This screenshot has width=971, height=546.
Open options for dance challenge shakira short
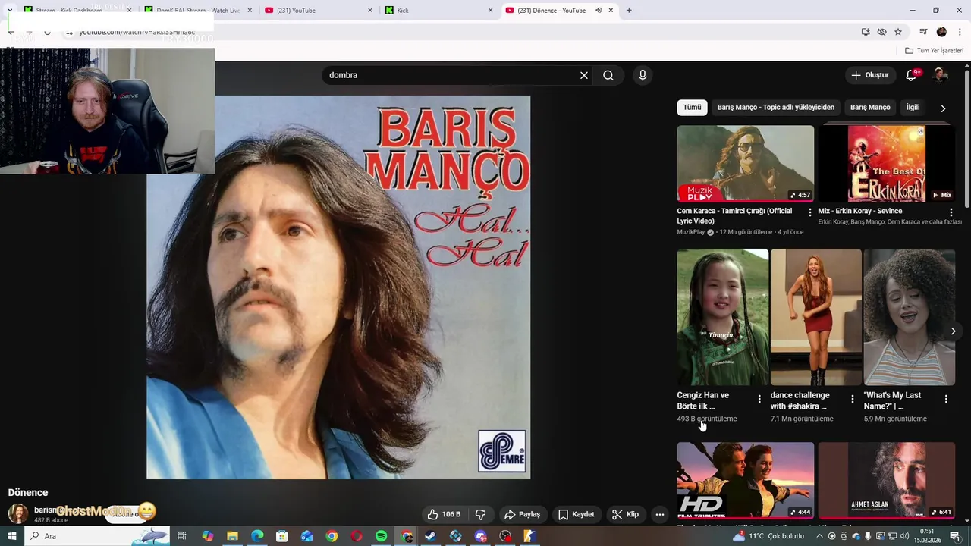coord(852,398)
